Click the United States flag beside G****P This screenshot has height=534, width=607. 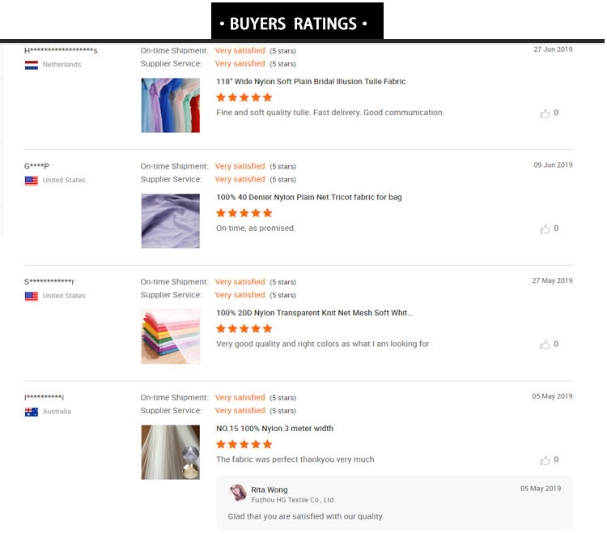click(32, 181)
